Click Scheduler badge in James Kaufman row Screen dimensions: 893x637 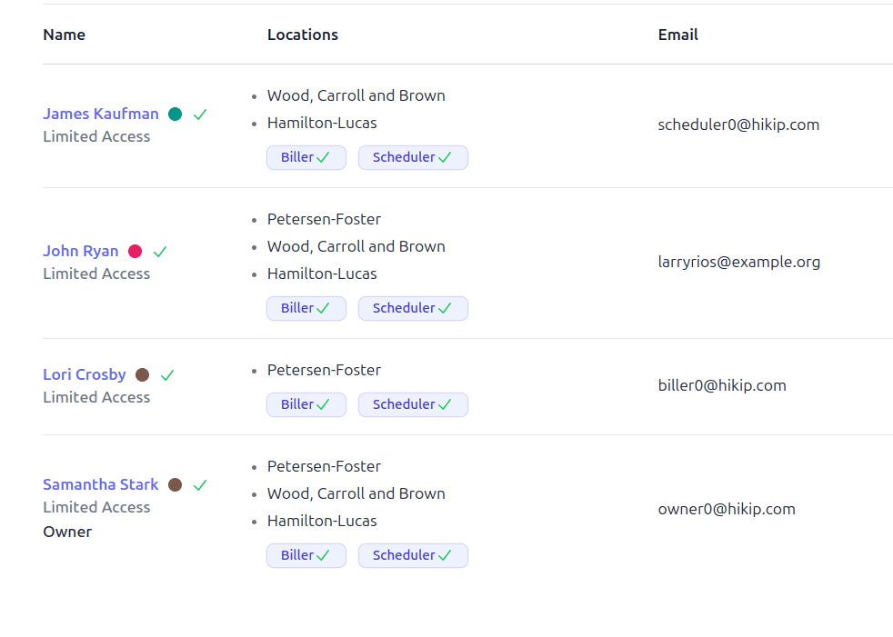[413, 158]
